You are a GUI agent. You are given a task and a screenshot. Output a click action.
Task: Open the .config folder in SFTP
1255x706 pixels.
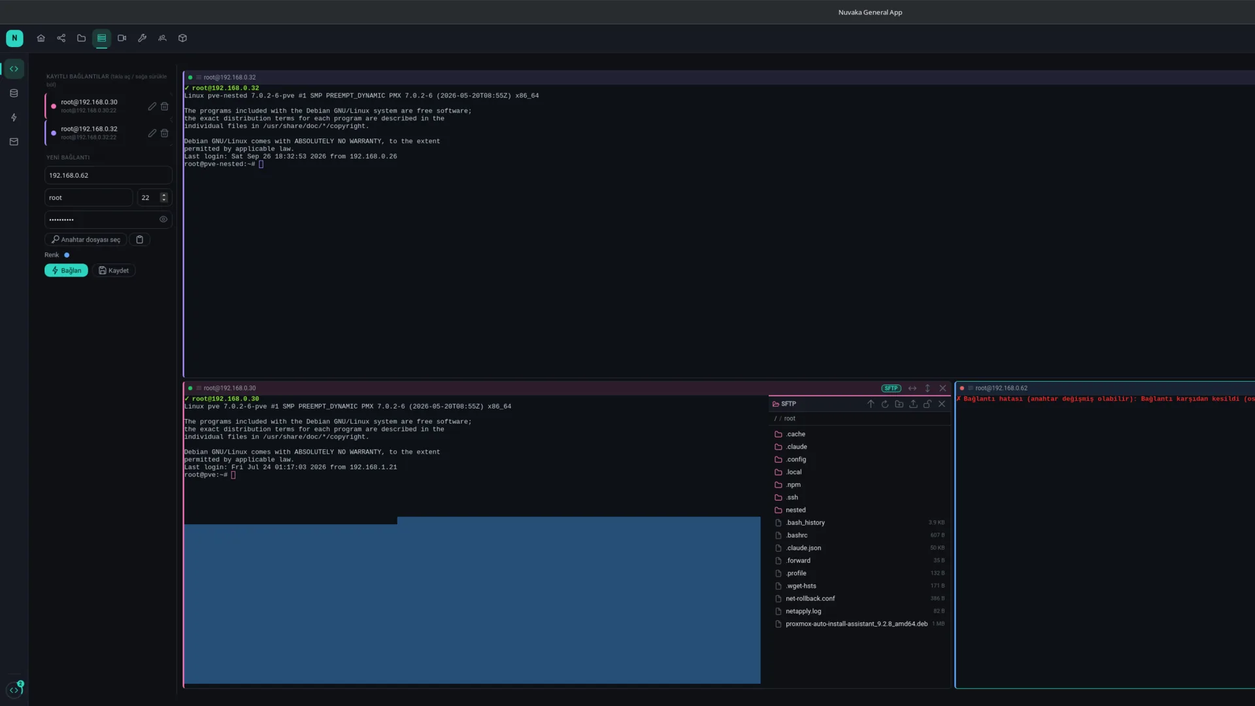(860, 460)
